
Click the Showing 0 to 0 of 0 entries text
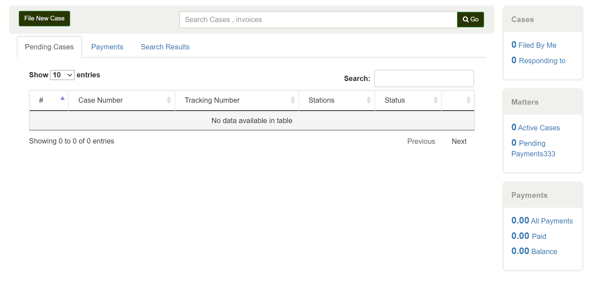[x=71, y=141]
